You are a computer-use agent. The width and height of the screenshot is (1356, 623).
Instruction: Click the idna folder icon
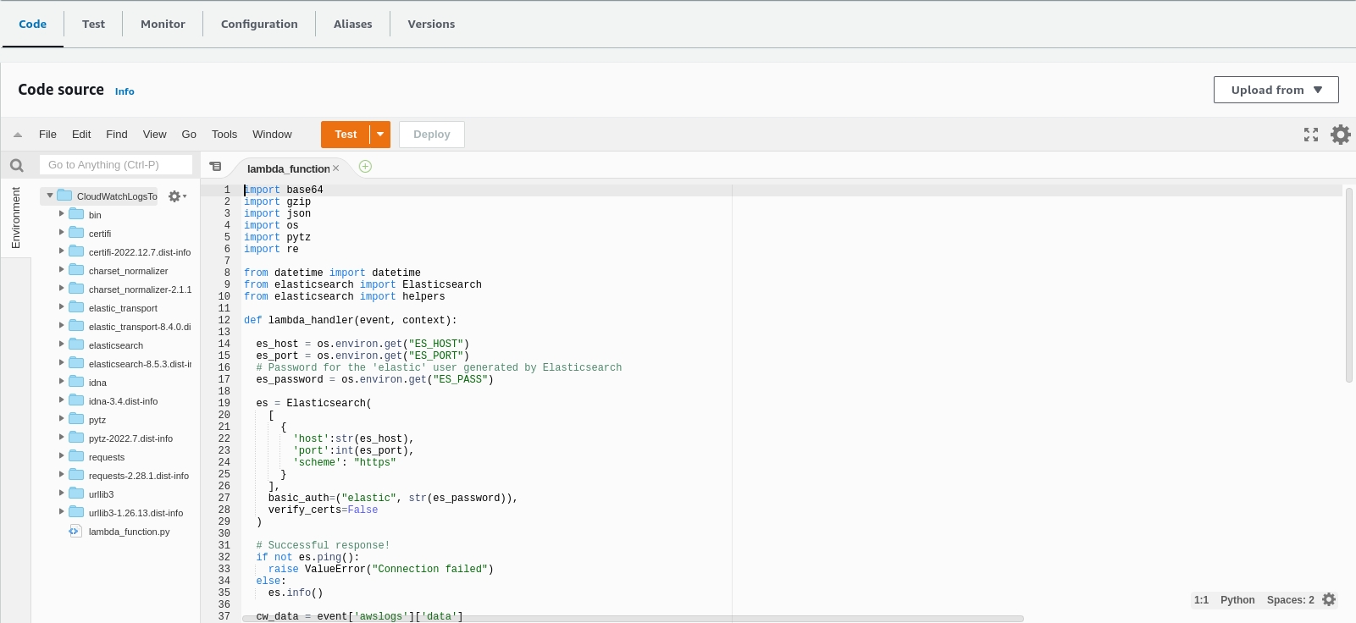click(x=76, y=382)
